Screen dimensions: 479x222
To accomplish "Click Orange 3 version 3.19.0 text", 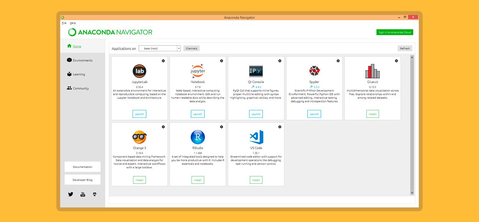I will [x=139, y=153].
